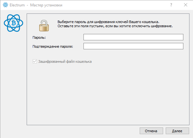Viewport: 193px width, 138px height.
Task: Click the Electrum icon in the title bar
Action: click(5, 5)
